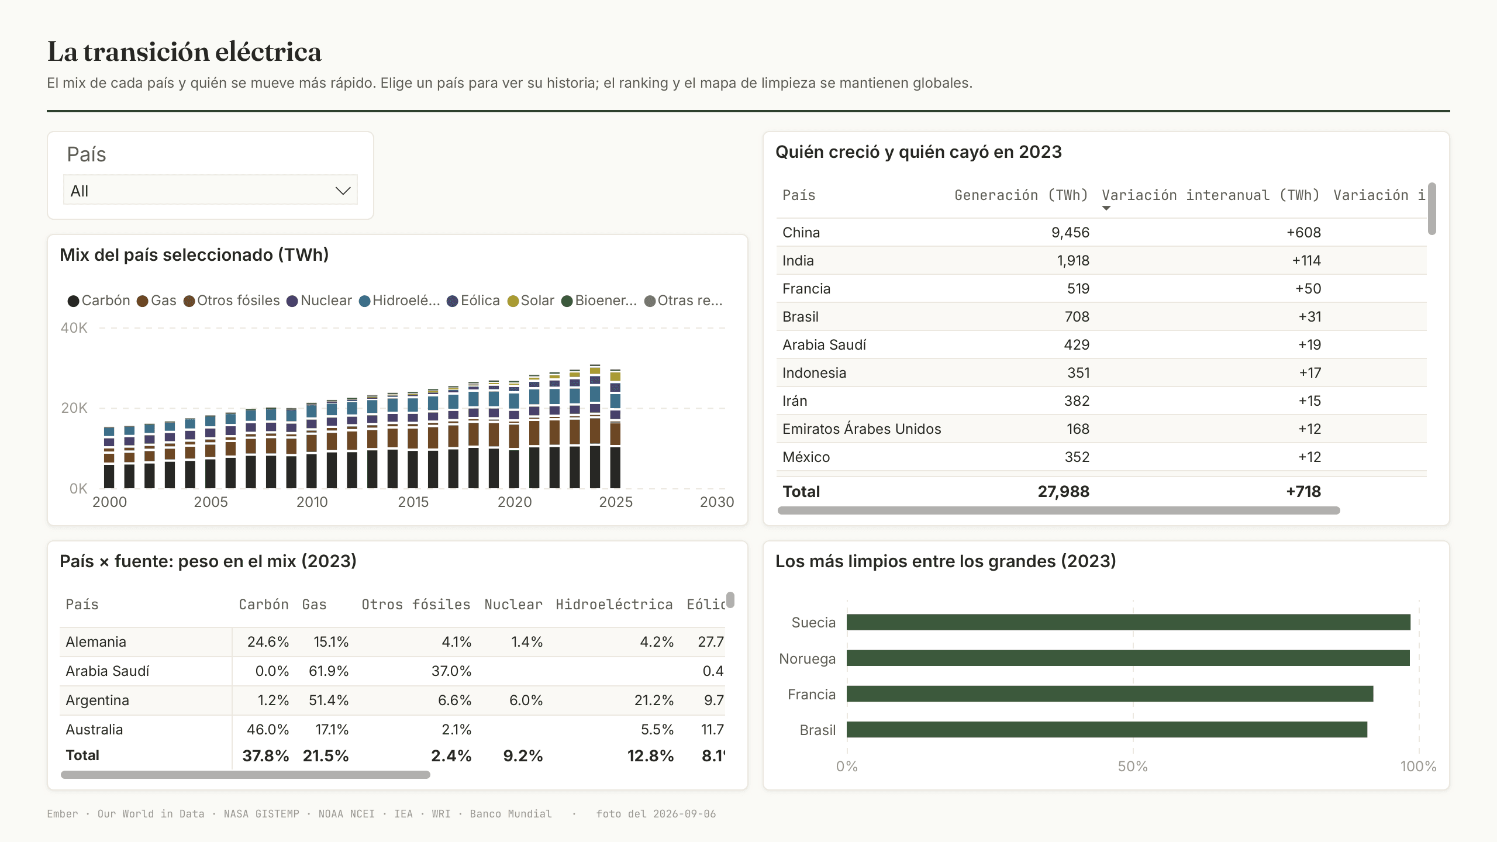This screenshot has height=842, width=1497.
Task: Sort by the Generación (TWh) column header
Action: coord(1021,195)
